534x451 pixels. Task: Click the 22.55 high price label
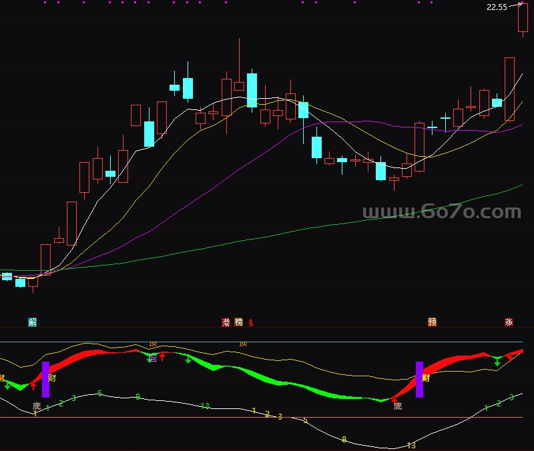click(x=497, y=7)
